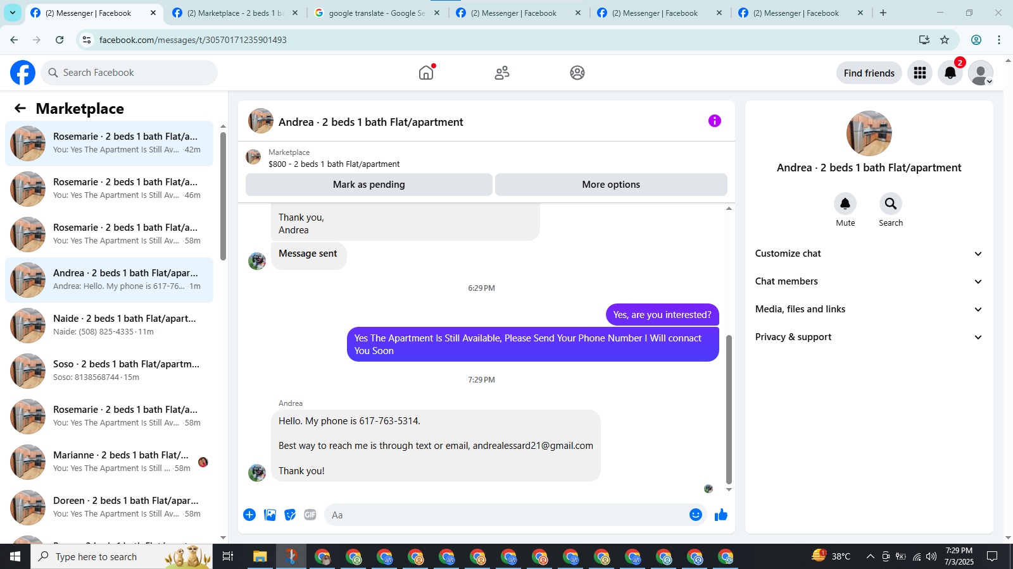Click the Mark as pending button

[x=369, y=185]
